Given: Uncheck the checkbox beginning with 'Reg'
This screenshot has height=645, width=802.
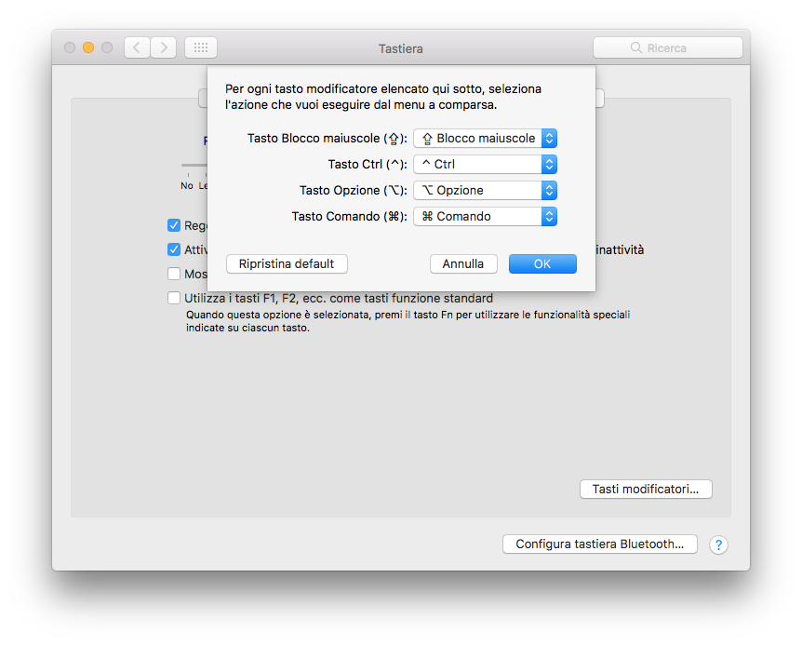Looking at the screenshot, I should [174, 225].
